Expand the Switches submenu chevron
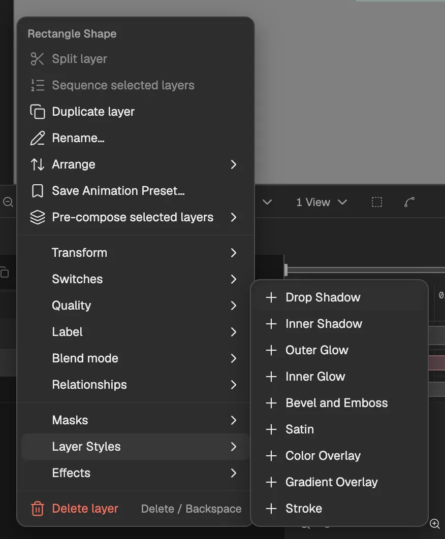The width and height of the screenshot is (445, 539). [234, 279]
